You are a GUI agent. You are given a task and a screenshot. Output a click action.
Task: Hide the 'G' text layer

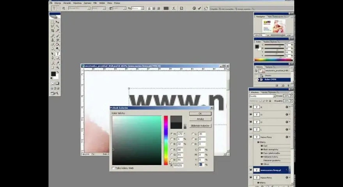point(251,107)
